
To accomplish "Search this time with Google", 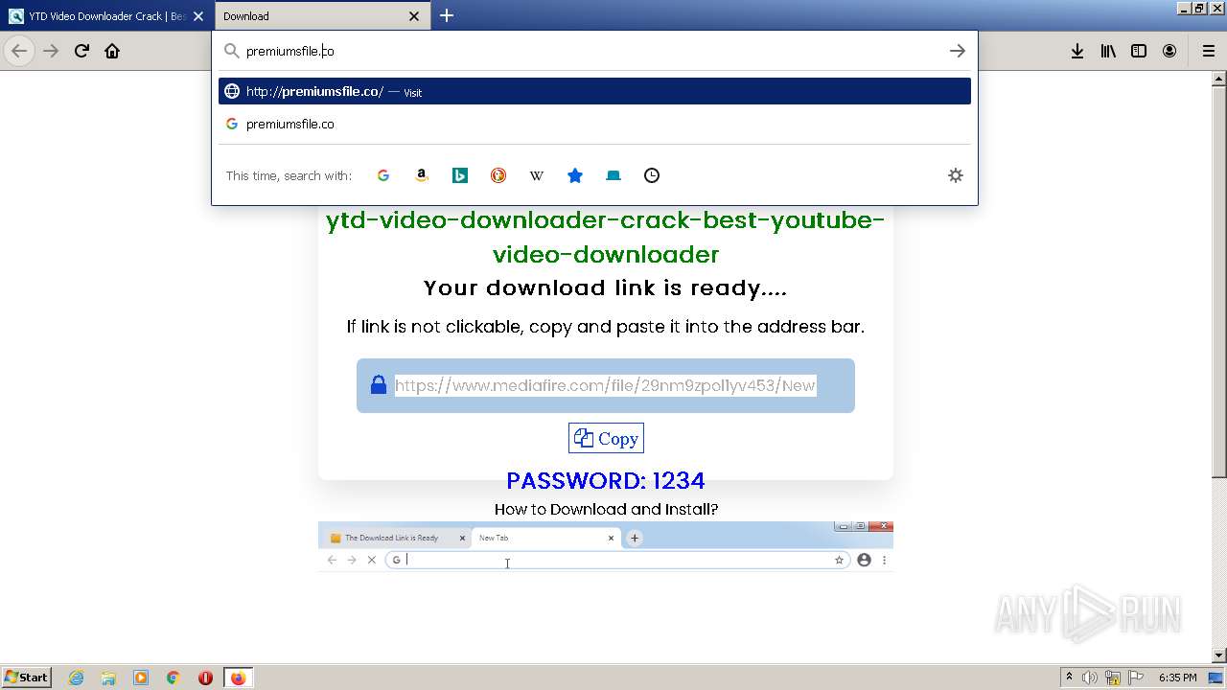I will (383, 175).
